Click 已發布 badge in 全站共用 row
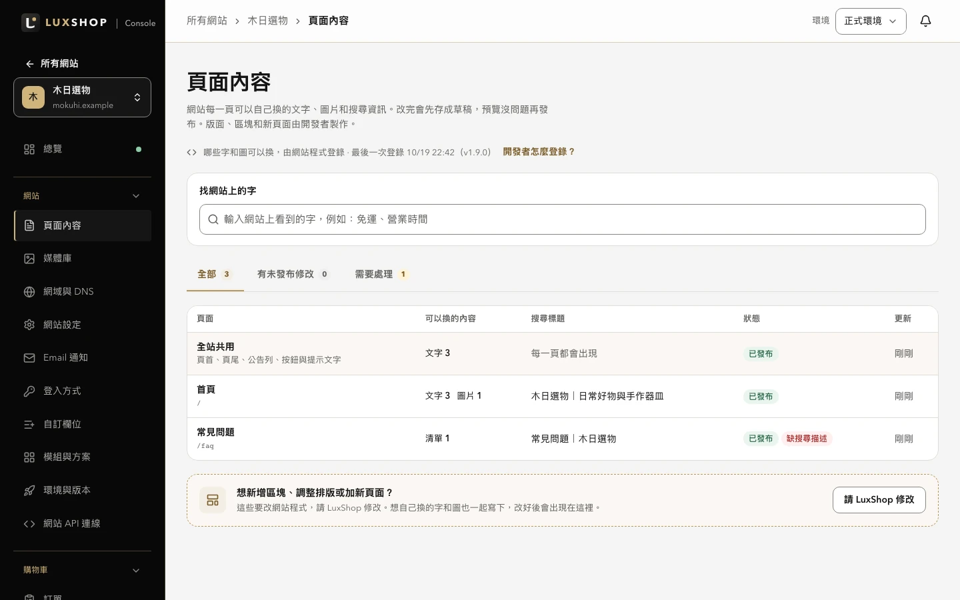960x600 pixels. coord(761,354)
